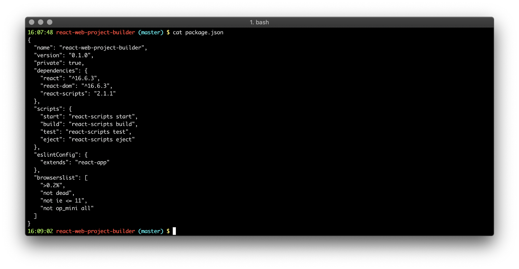Click the "dependencies": { line
The image size is (519, 269).
tap(61, 71)
